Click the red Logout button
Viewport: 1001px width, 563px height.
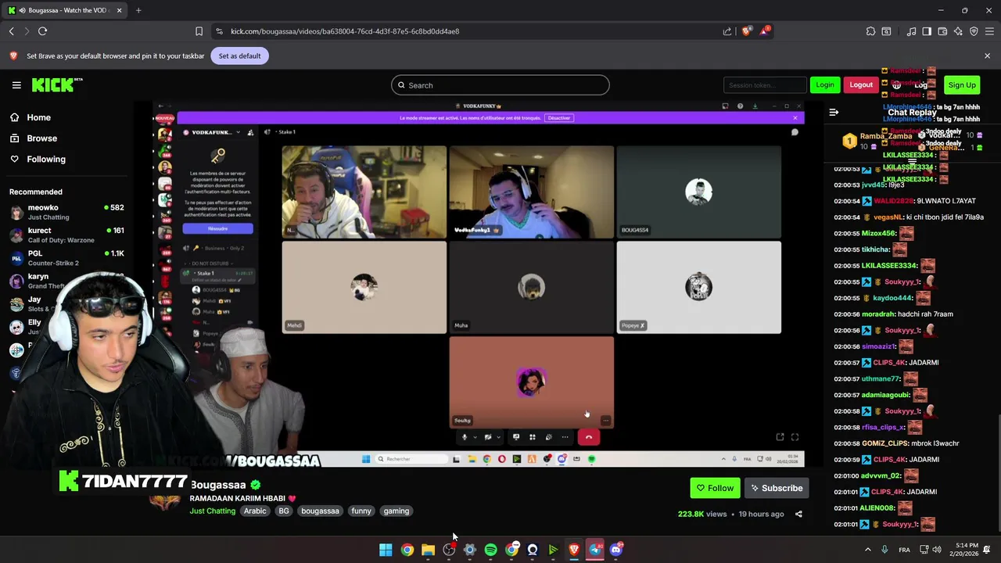(x=861, y=84)
